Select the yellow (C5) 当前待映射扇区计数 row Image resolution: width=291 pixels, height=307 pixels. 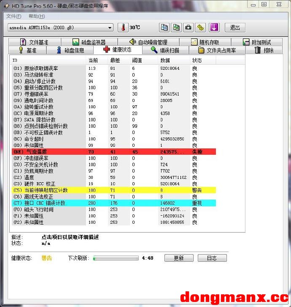(114, 190)
